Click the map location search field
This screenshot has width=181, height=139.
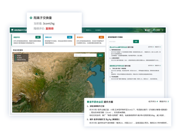coord(85,55)
